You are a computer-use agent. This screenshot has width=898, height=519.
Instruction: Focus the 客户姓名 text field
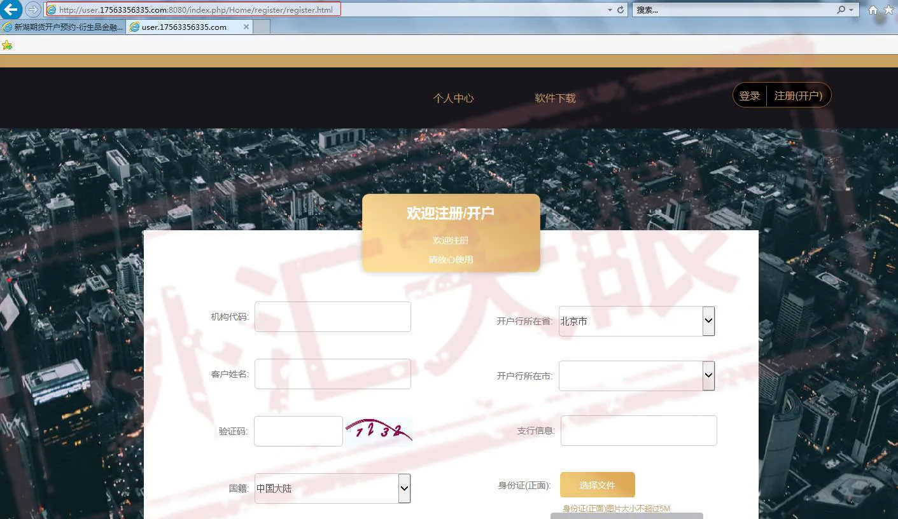[333, 374]
